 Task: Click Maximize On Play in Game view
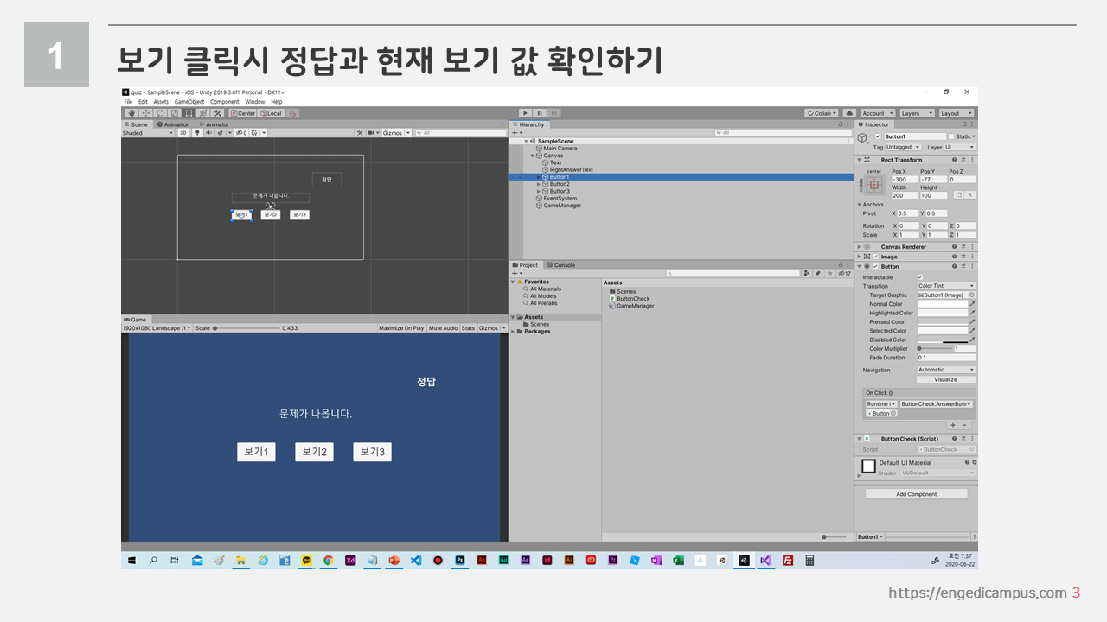(x=401, y=328)
